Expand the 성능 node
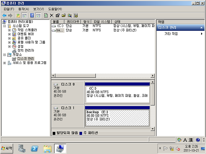The height and width of the screenshot is (154, 206). tap(9, 46)
